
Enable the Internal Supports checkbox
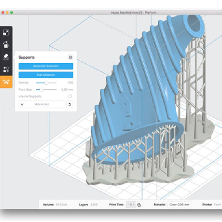pos(70,97)
